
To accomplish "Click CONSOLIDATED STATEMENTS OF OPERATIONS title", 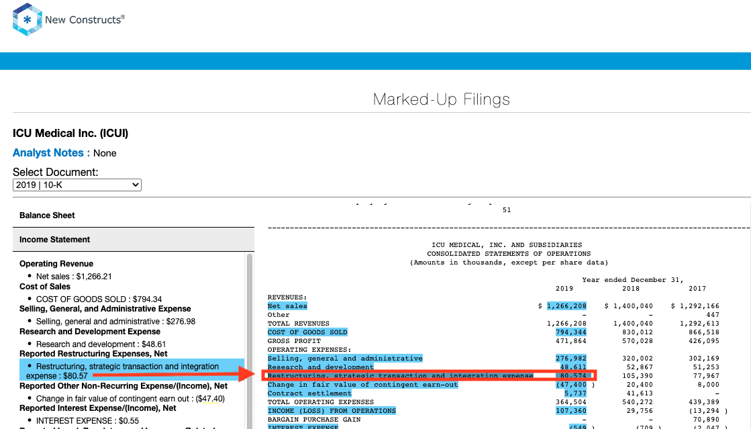I will coord(509,254).
